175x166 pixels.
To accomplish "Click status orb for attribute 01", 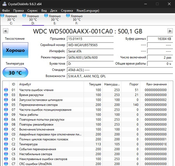I will click(x=6, y=90).
